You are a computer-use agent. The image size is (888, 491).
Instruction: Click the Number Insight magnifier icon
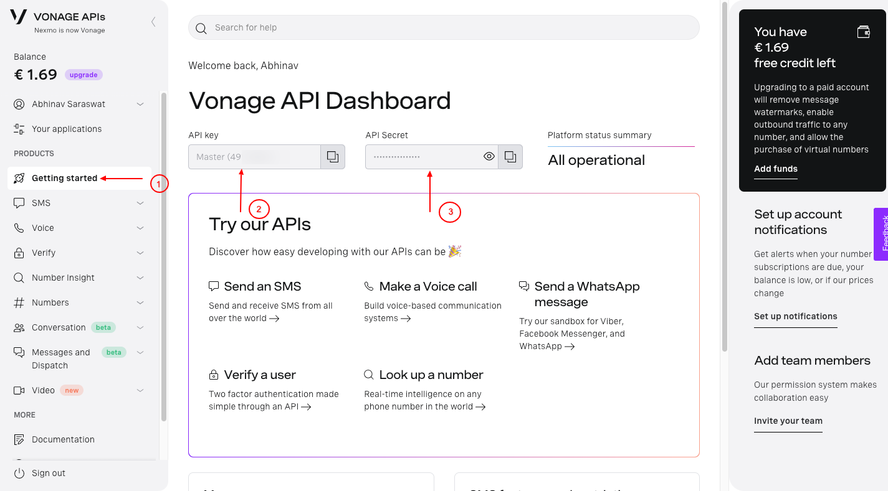pos(19,278)
